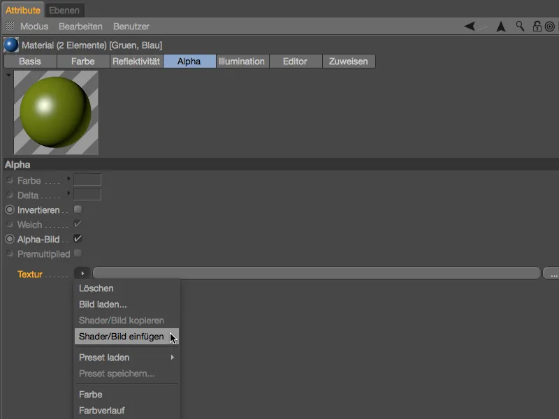Click the Textur label
Viewport: 559px width, 419px height.
[30, 274]
